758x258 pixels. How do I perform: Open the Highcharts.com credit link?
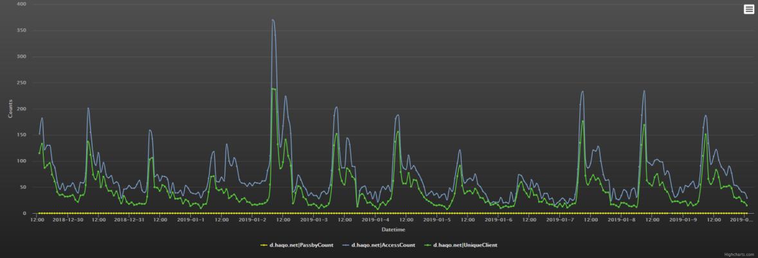(739, 255)
